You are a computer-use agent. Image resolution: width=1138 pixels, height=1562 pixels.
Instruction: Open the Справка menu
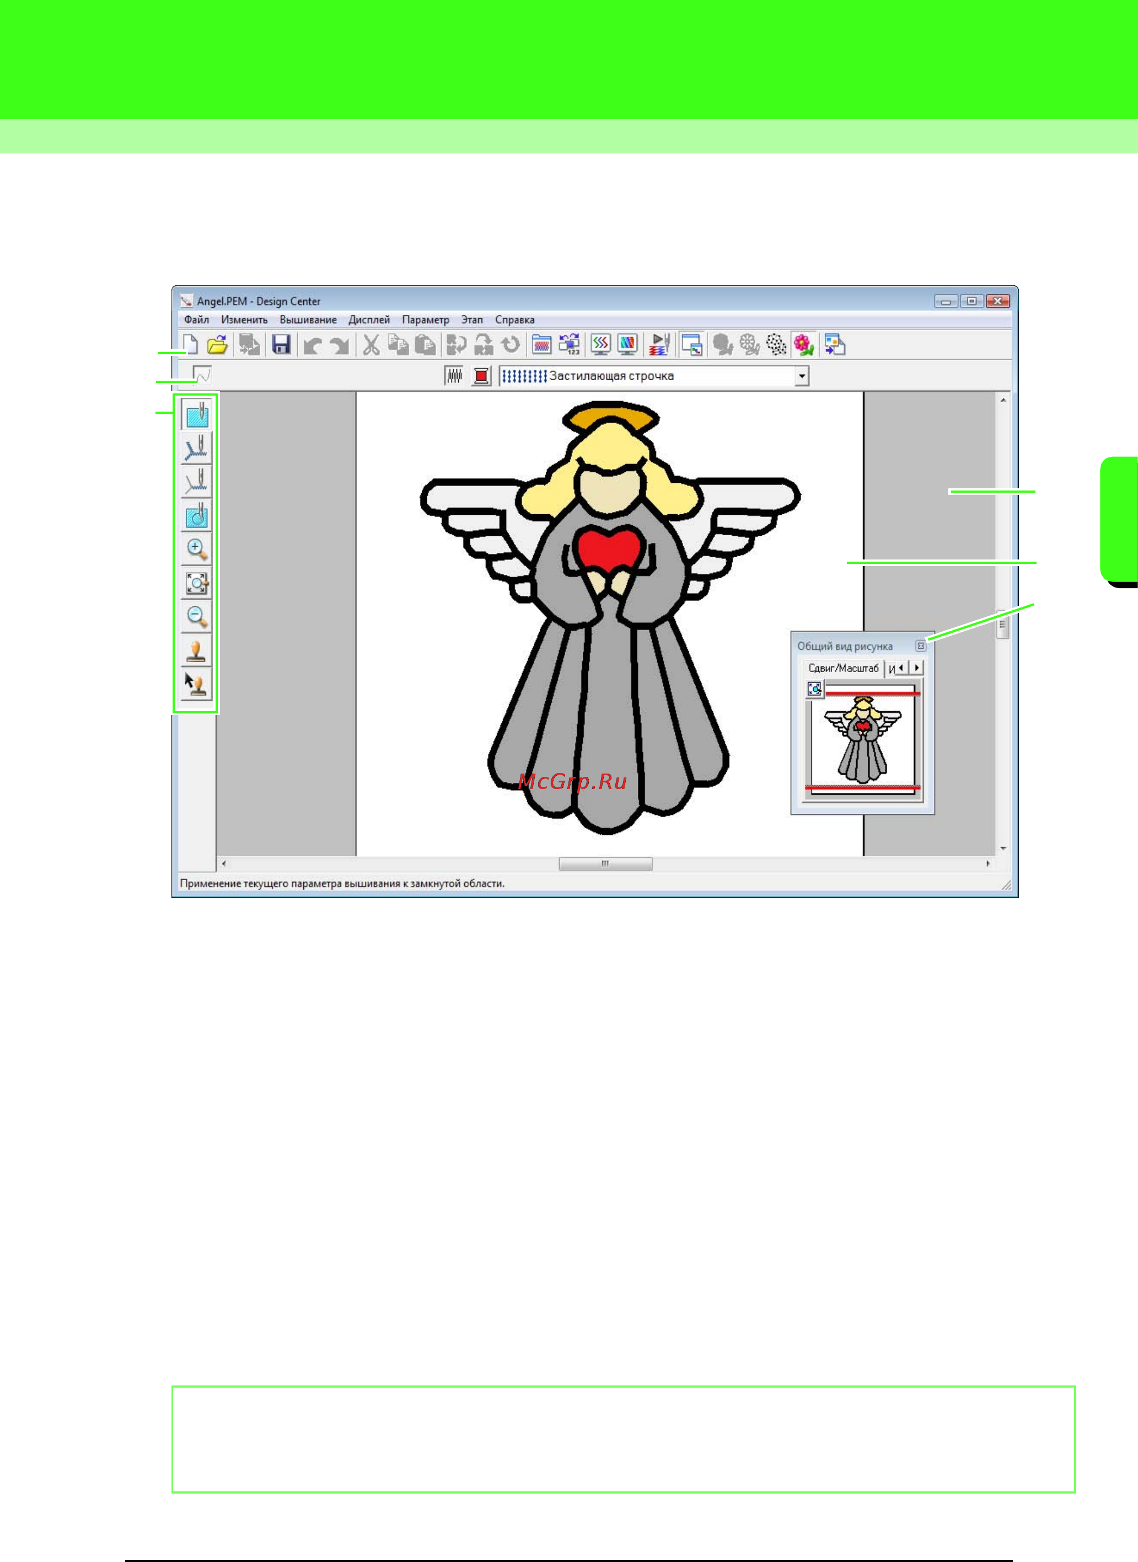pos(514,320)
